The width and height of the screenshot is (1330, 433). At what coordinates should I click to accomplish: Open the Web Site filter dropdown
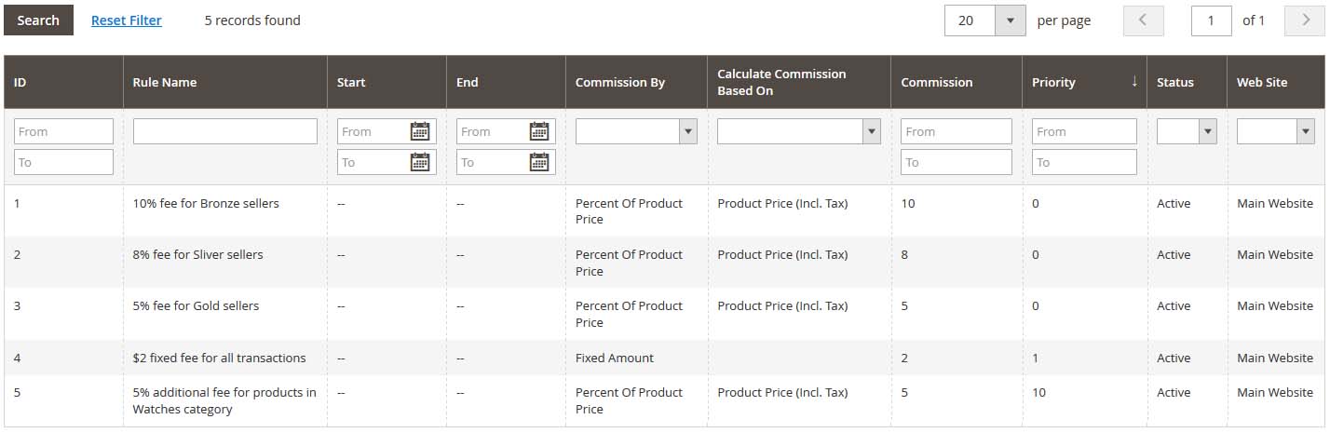(x=1275, y=131)
